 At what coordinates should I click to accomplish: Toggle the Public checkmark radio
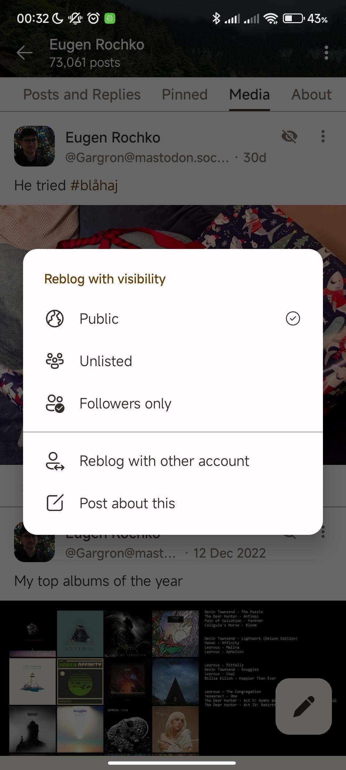click(292, 319)
